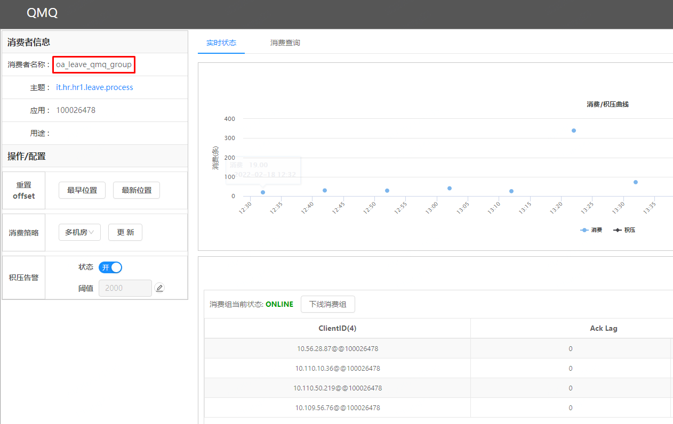Click client row 10.110.10.36@@100026478
This screenshot has height=424, width=673.
(338, 368)
